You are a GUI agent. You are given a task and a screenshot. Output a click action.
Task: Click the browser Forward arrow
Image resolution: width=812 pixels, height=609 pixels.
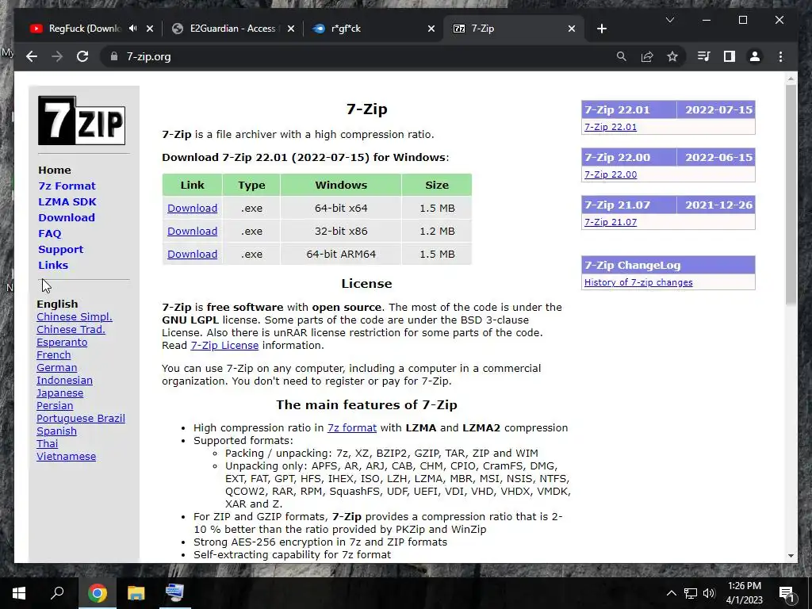57,56
